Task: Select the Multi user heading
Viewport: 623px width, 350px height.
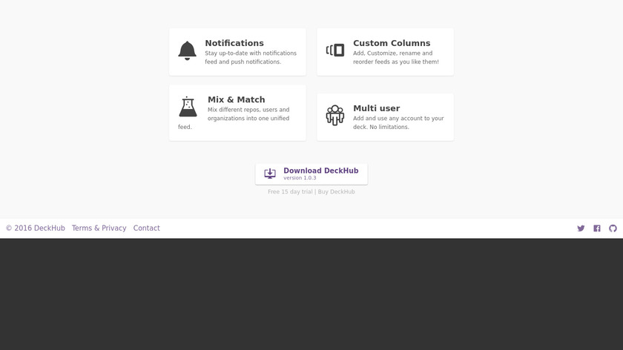Action: 376,108
